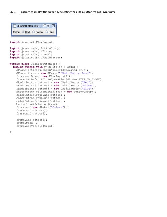167x217 pixels.
Task: Click the 'import java.awt.FlowLayout;' line
Action: 32,42
